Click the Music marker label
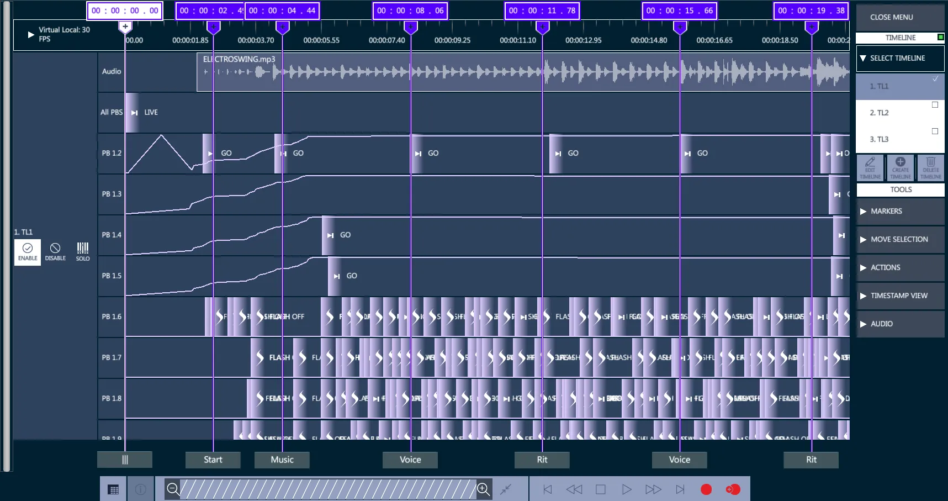 click(x=282, y=460)
